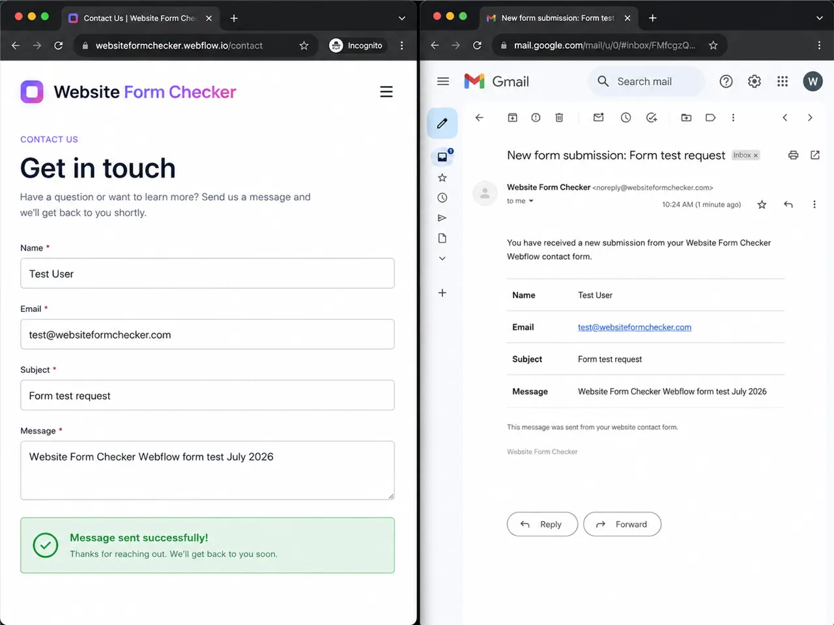Screen dimensions: 834x625
Task: Create new label with plus icon in sidebar
Action: (442, 293)
